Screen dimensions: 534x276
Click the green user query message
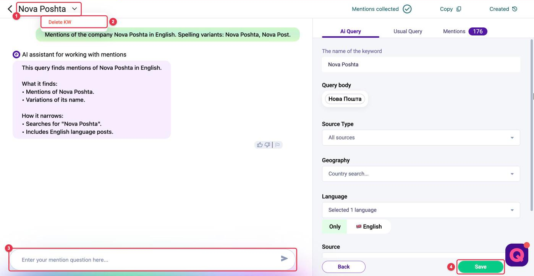168,34
